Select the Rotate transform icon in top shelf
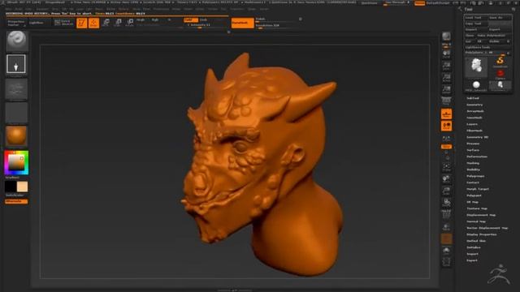 pos(130,23)
